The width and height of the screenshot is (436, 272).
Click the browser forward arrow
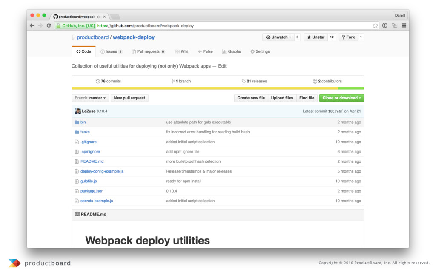pyautogui.click(x=40, y=25)
